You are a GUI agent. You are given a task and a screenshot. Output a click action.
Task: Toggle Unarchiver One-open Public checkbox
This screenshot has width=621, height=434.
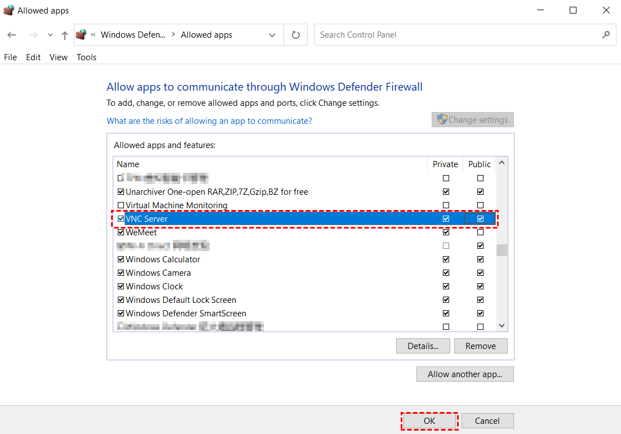[481, 192]
